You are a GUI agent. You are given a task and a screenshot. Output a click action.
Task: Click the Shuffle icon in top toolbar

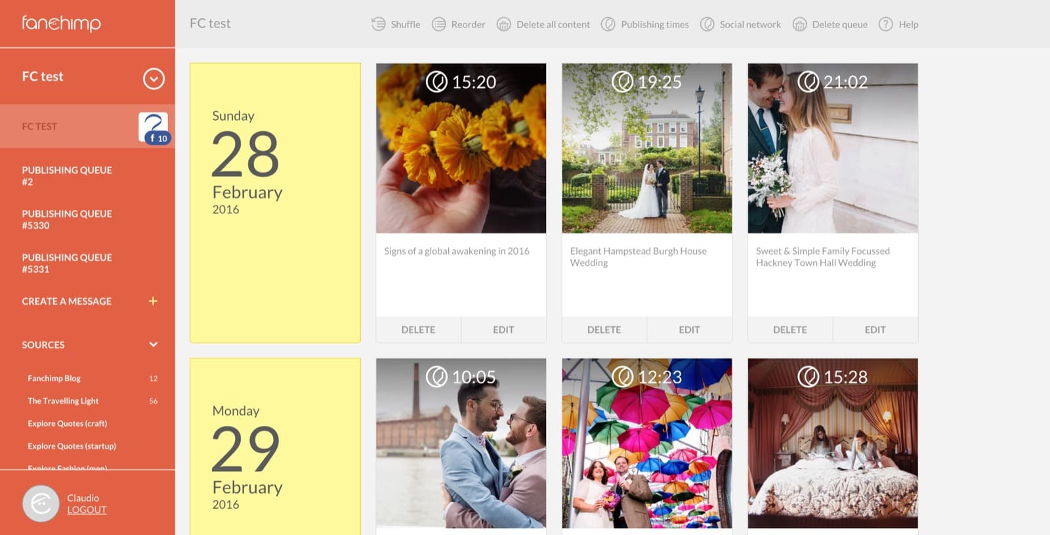[379, 24]
